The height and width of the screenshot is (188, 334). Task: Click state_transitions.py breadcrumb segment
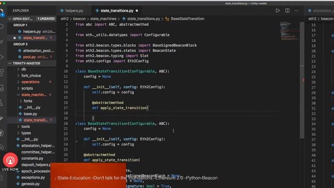click(x=144, y=19)
